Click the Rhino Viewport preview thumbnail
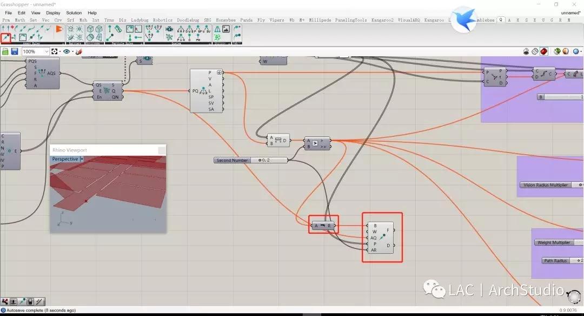This screenshot has width=584, height=316. click(108, 194)
